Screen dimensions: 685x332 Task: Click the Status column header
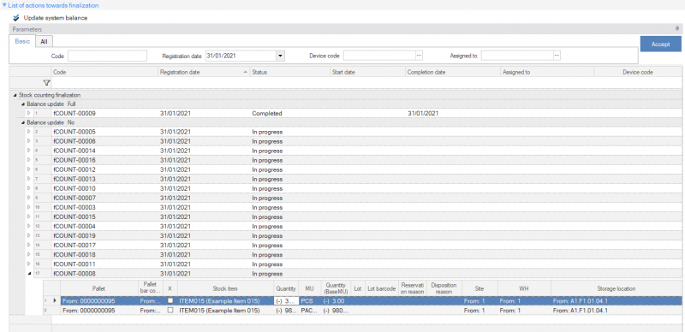[289, 72]
